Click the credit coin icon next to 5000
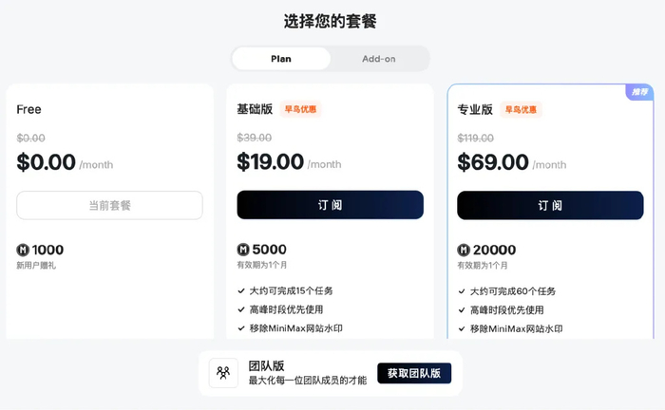Image resolution: width=665 pixels, height=410 pixels. (x=243, y=251)
